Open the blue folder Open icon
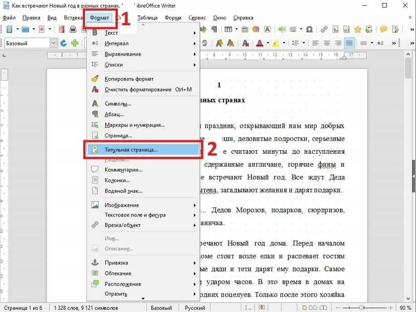The height and width of the screenshot is (312, 416). (26, 29)
